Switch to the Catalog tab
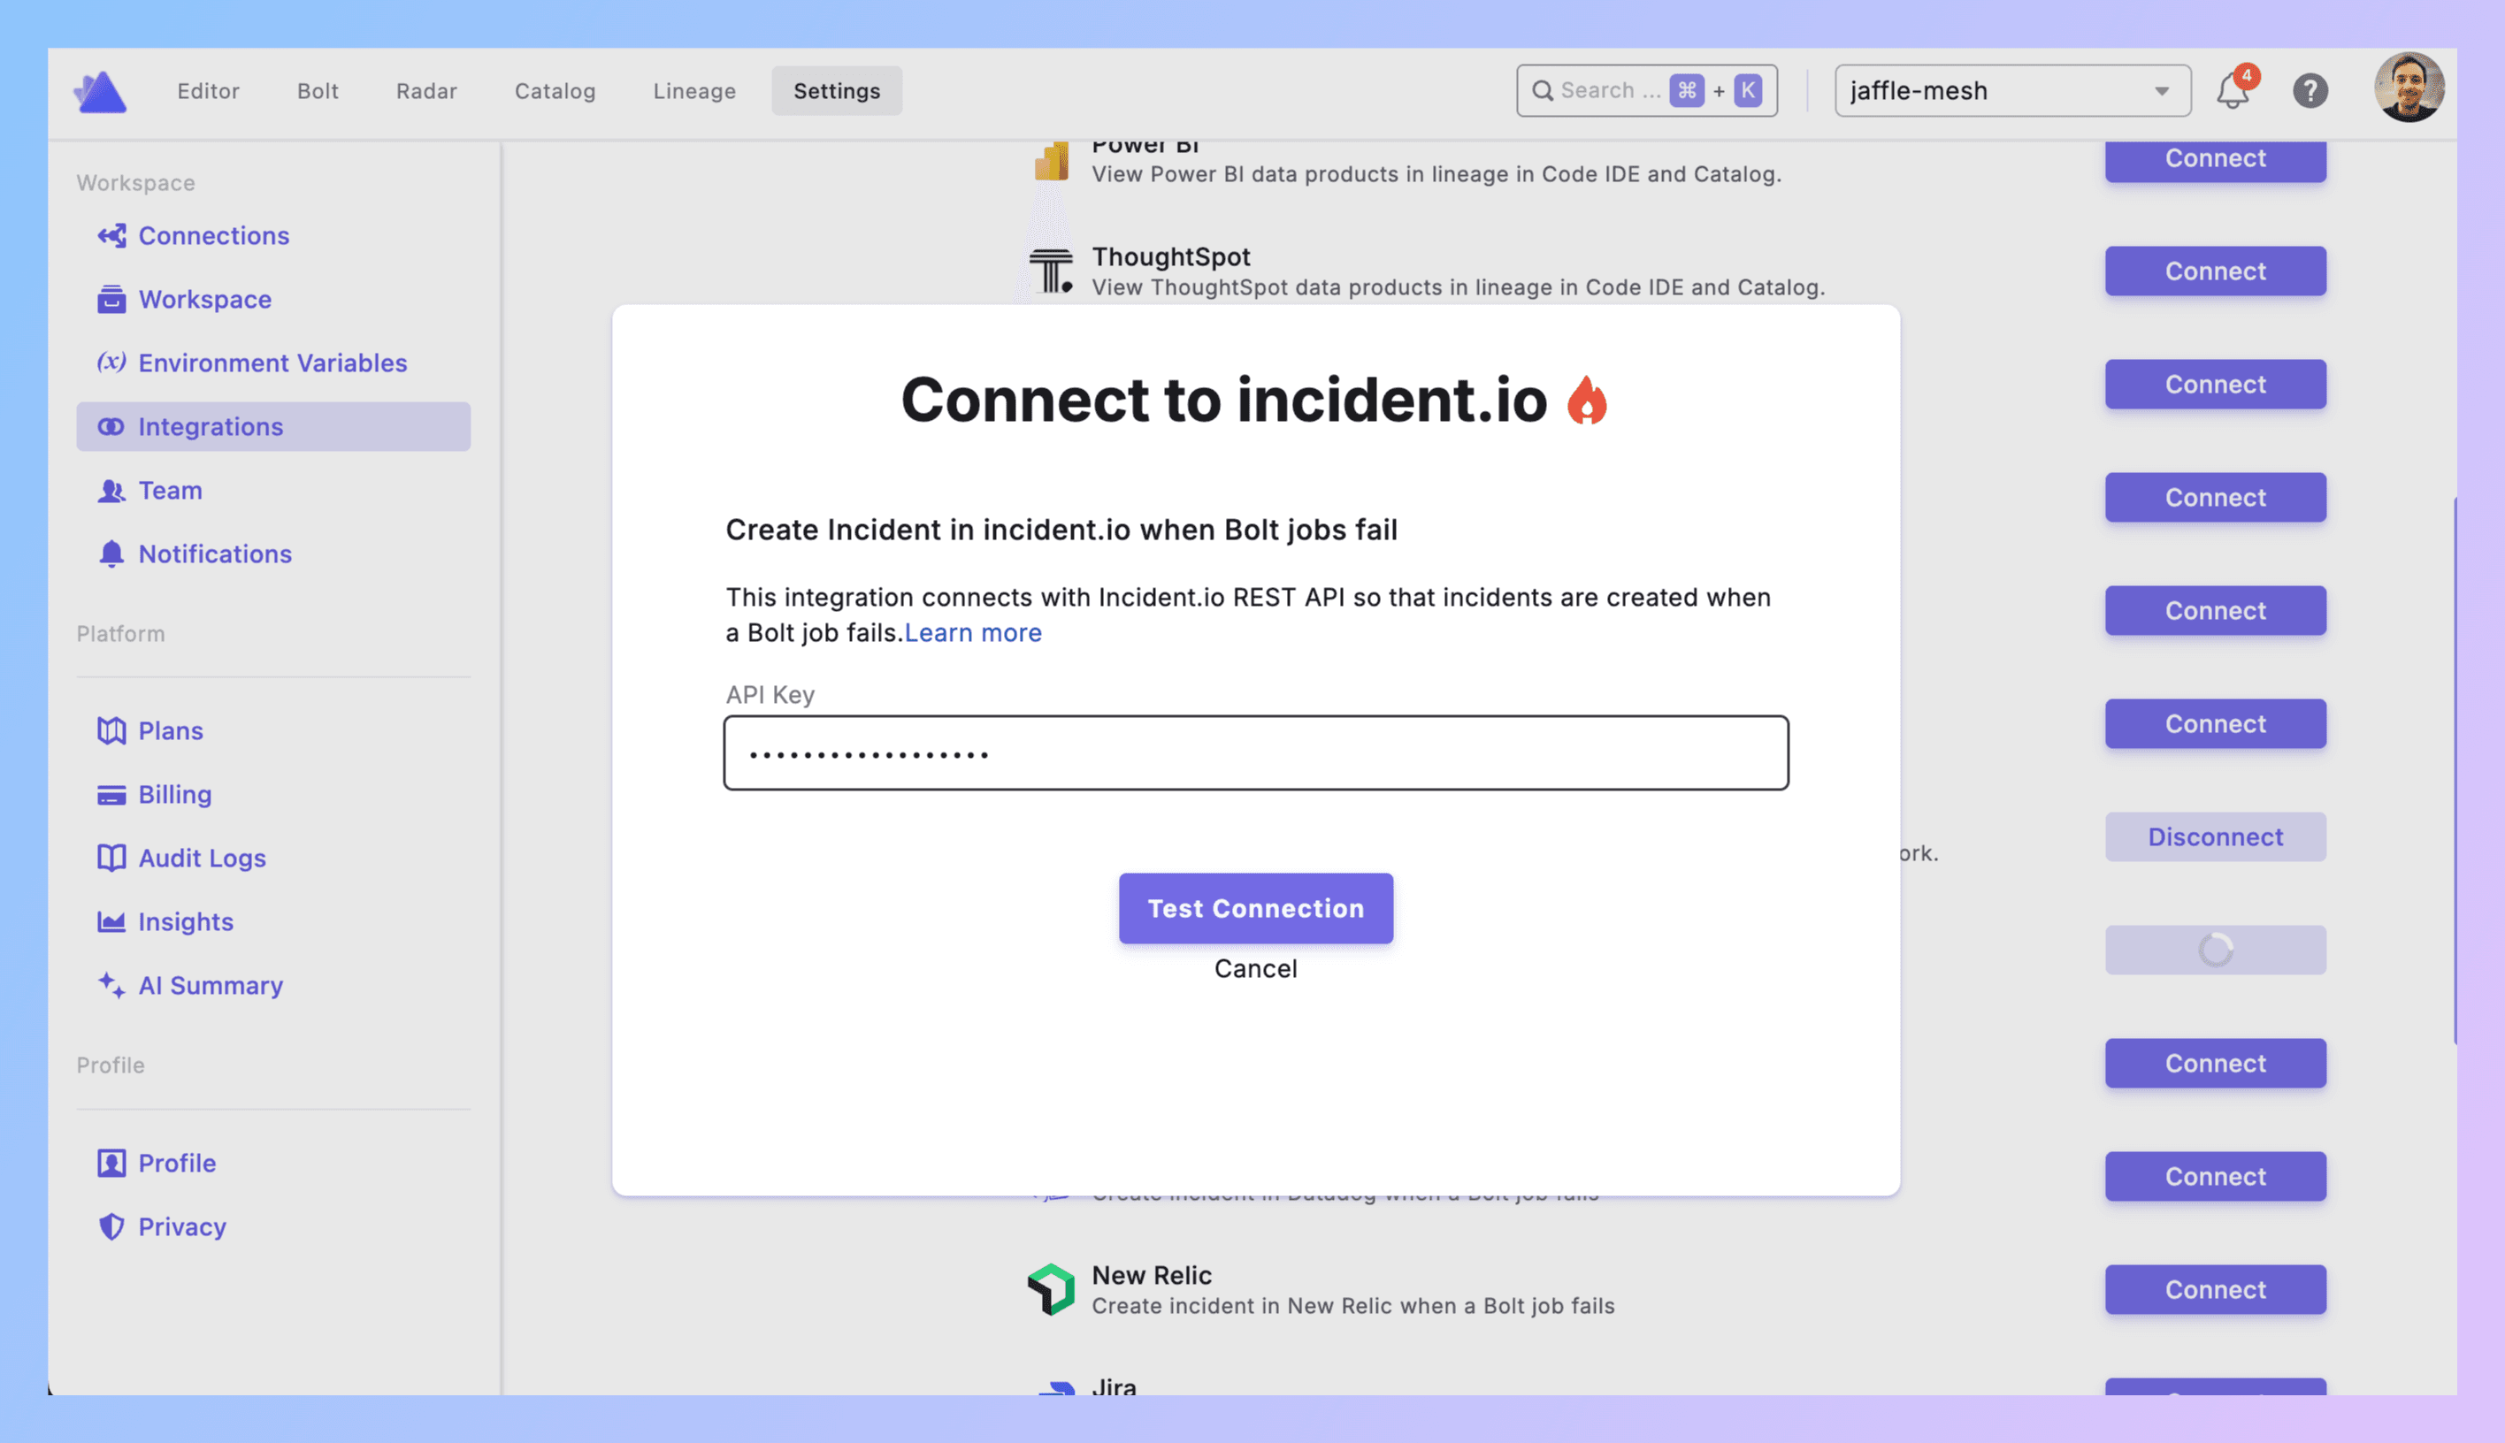 [554, 91]
